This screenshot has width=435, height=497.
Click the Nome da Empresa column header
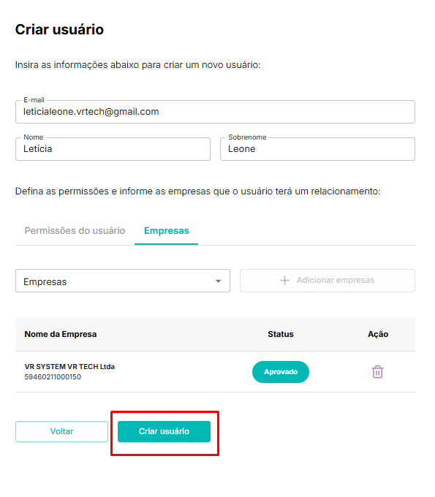tap(61, 334)
